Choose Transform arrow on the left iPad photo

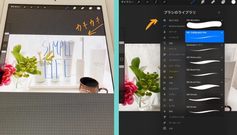45,7
